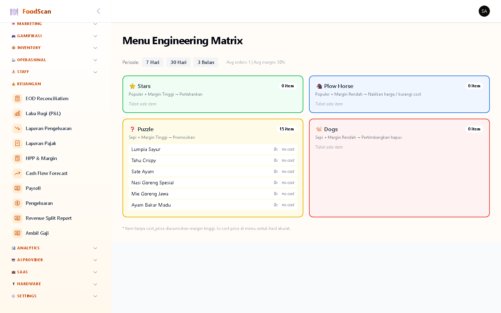This screenshot has width=501, height=313.
Task: Click the Stars 0 item badge
Action: (x=288, y=86)
